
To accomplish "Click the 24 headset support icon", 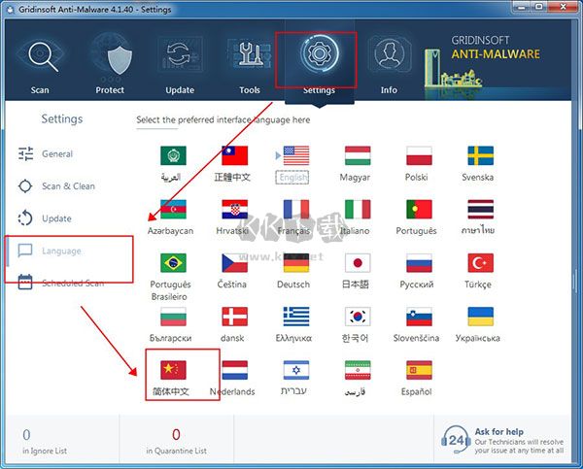I will pos(456,441).
